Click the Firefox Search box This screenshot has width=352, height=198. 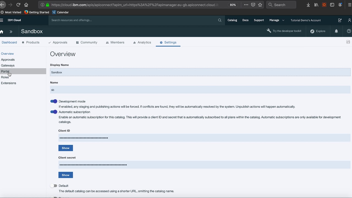click(281, 5)
